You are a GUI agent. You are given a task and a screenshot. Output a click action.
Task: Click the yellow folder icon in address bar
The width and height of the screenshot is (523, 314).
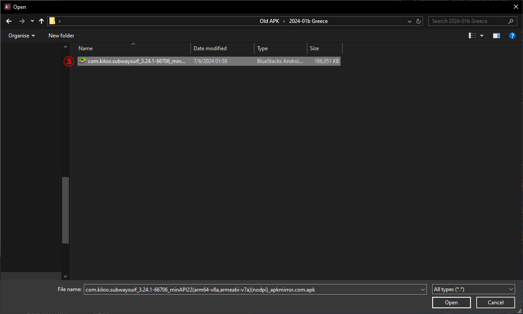tap(52, 21)
